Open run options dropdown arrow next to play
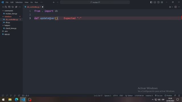This screenshot has width=182, height=102. pos(172,7)
